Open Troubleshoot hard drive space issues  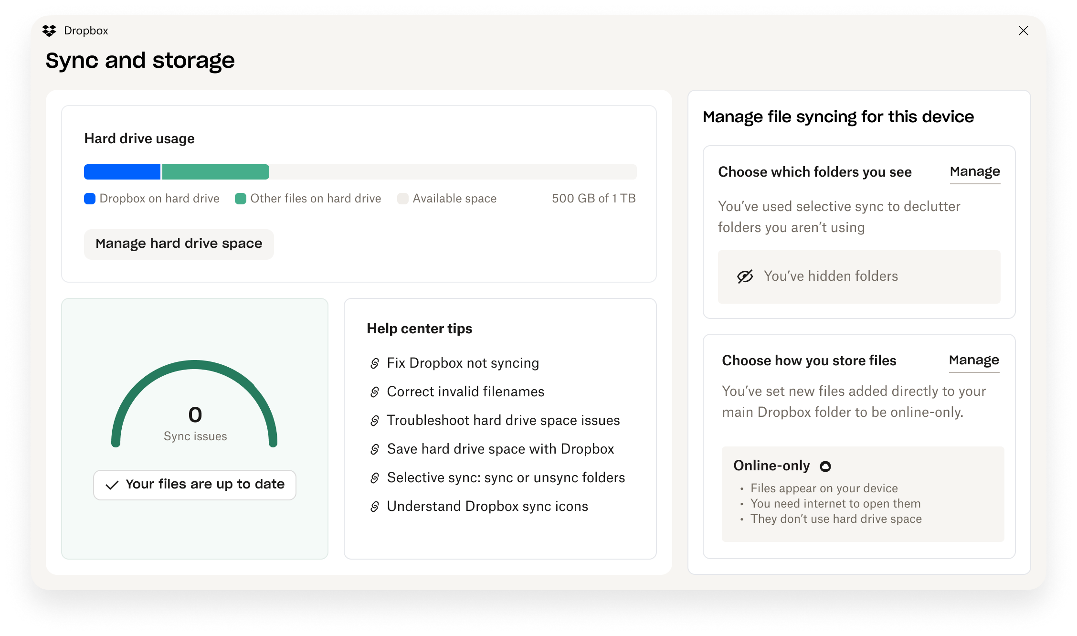tap(503, 420)
